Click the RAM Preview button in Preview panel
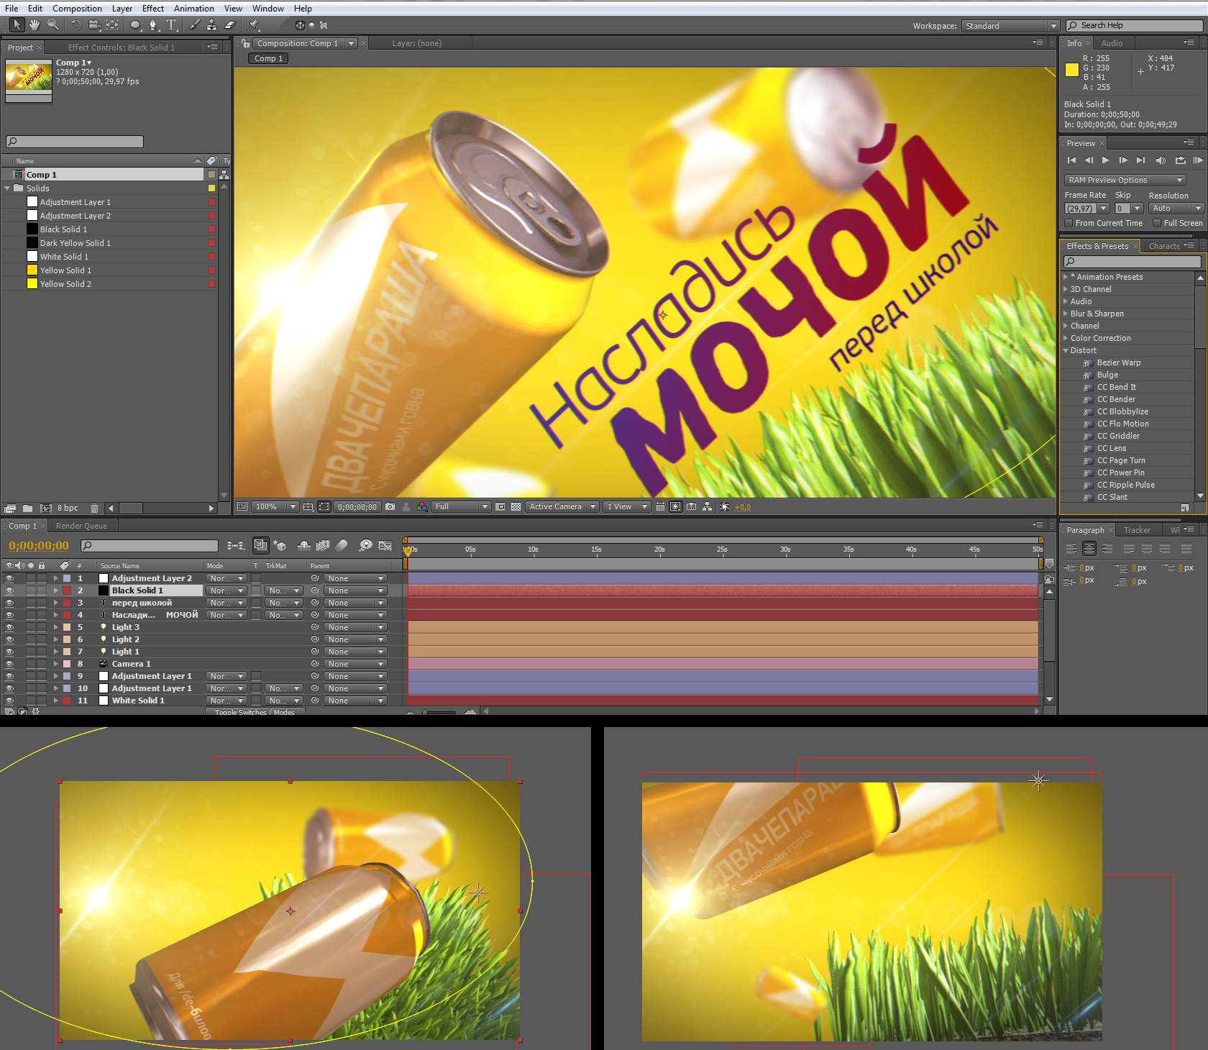The width and height of the screenshot is (1208, 1050). click(1198, 160)
